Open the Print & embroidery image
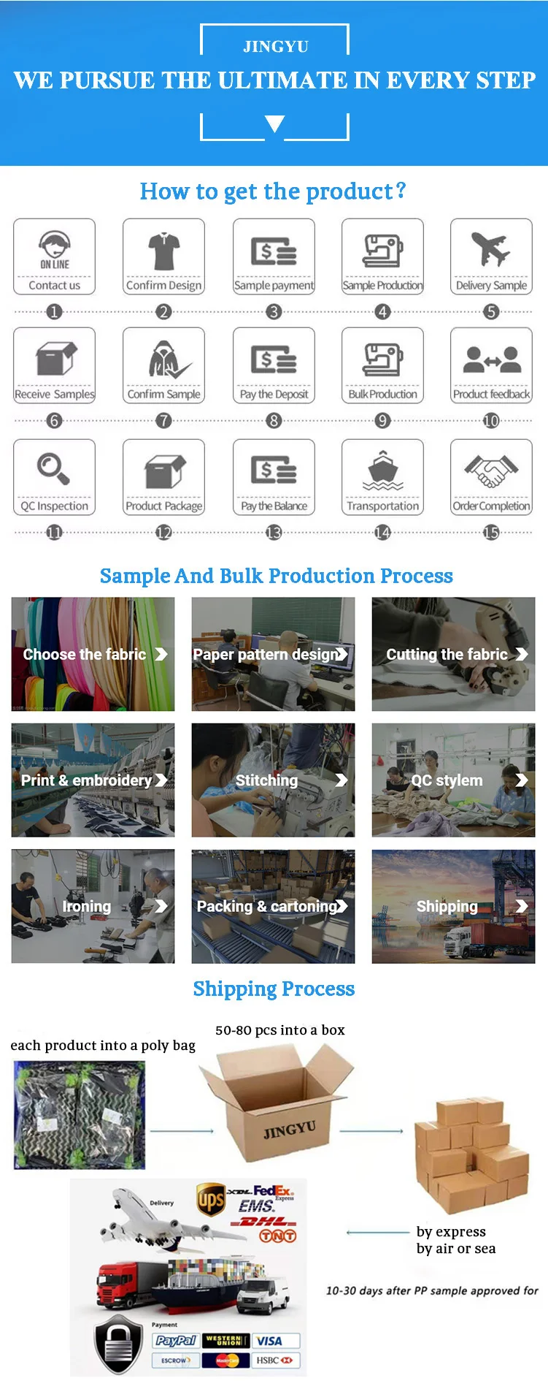Image resolution: width=548 pixels, height=1389 pixels. coord(93,780)
